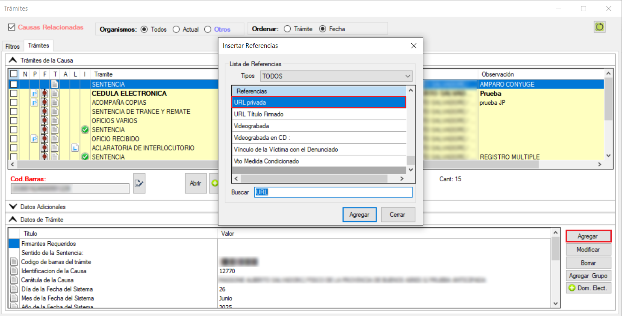This screenshot has height=316, width=622.
Task: Click the sign document icon beside Cod.Barras
Action: [x=139, y=183]
